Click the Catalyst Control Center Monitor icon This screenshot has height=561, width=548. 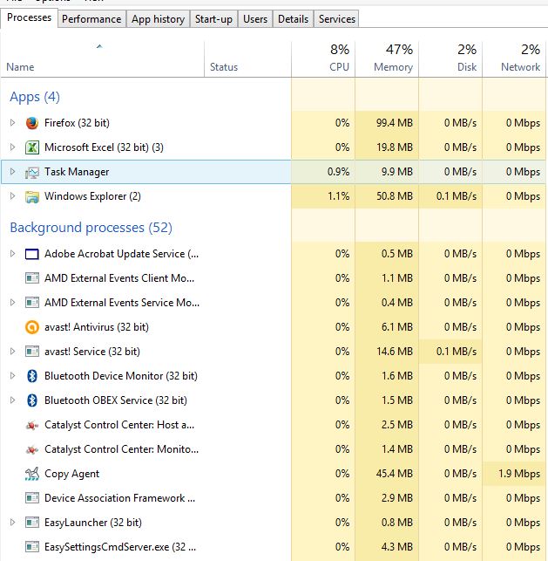tap(32, 449)
